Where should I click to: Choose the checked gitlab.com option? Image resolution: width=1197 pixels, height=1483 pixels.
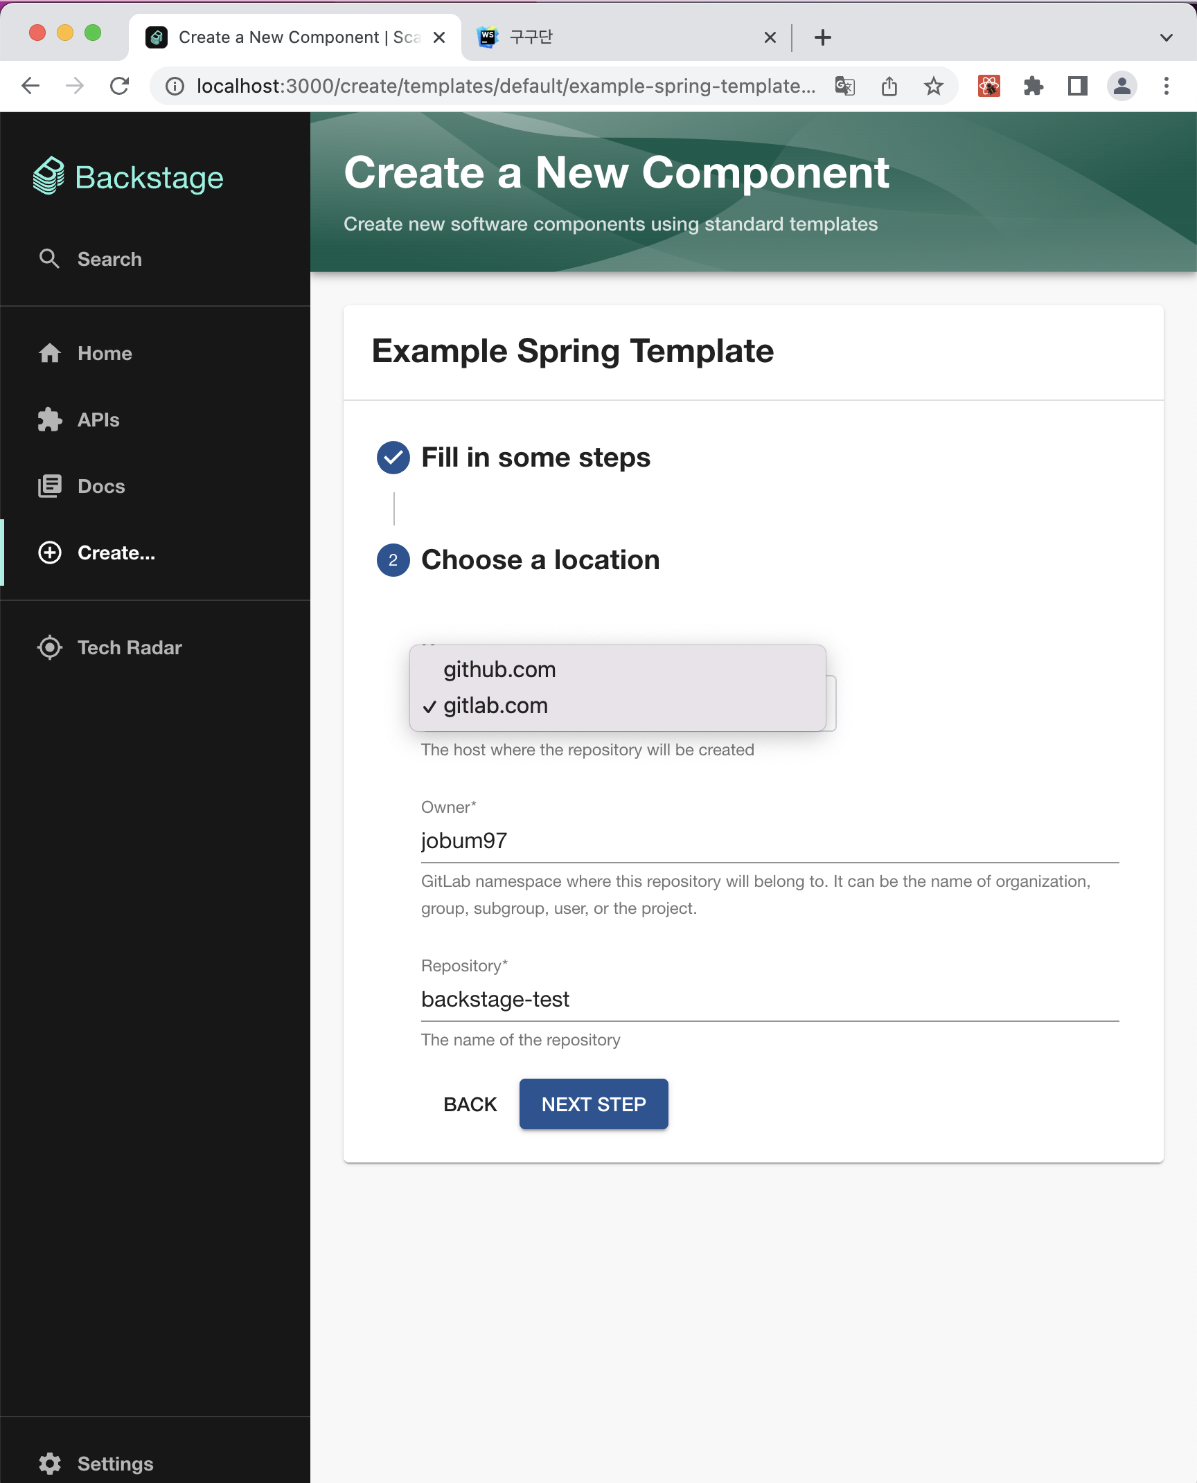point(617,705)
